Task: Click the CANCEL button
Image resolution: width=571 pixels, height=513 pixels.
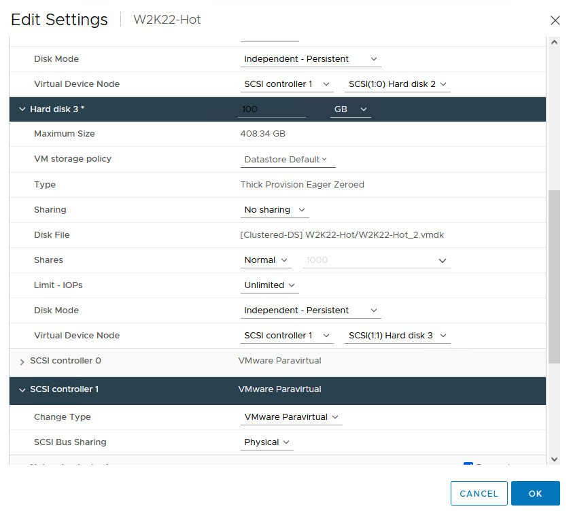Action: 479,494
